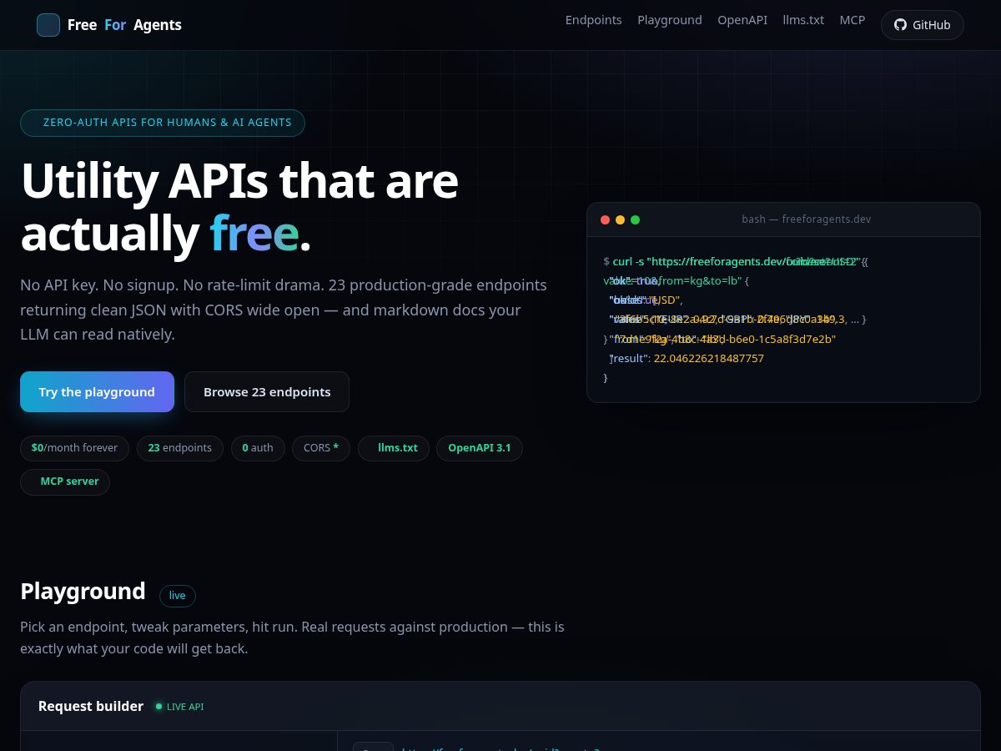Image resolution: width=1001 pixels, height=751 pixels.
Task: Open the llms.txt pill link
Action: point(394,448)
